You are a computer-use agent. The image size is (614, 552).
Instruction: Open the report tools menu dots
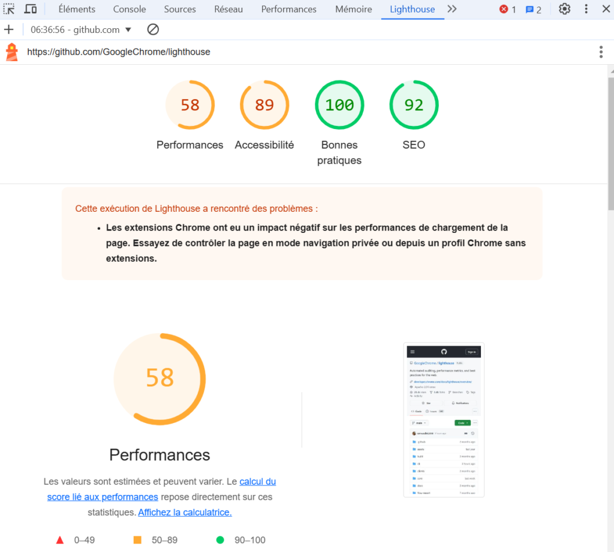pos(601,52)
